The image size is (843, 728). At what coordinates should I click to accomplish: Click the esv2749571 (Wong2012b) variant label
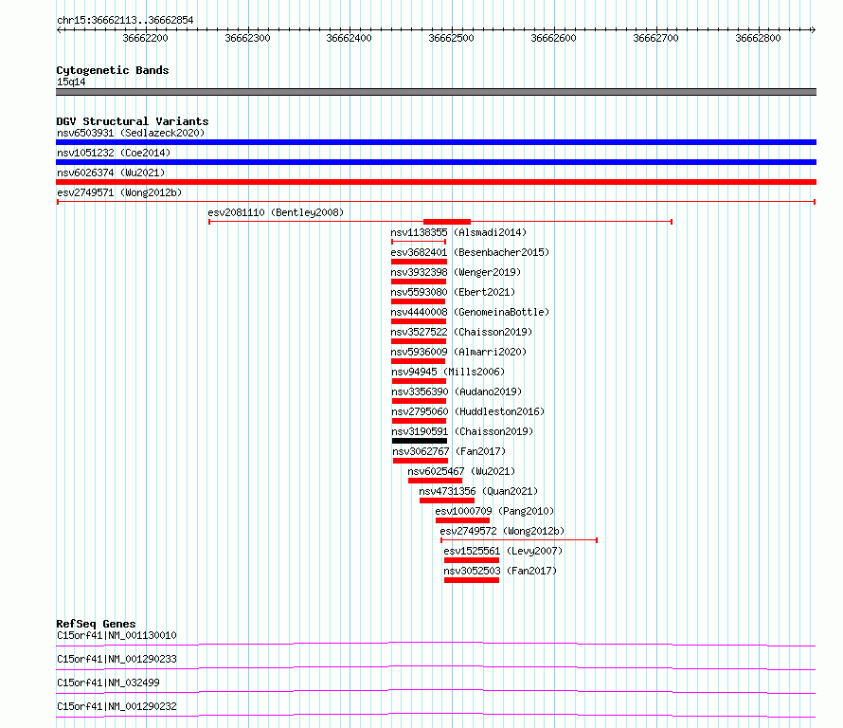(x=119, y=192)
